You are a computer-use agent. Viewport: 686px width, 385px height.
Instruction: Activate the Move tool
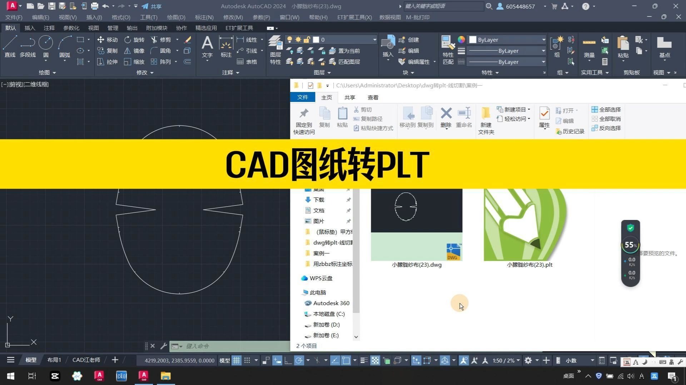pyautogui.click(x=107, y=40)
